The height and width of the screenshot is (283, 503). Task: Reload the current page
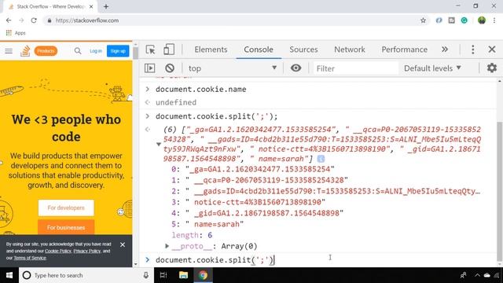coord(34,20)
